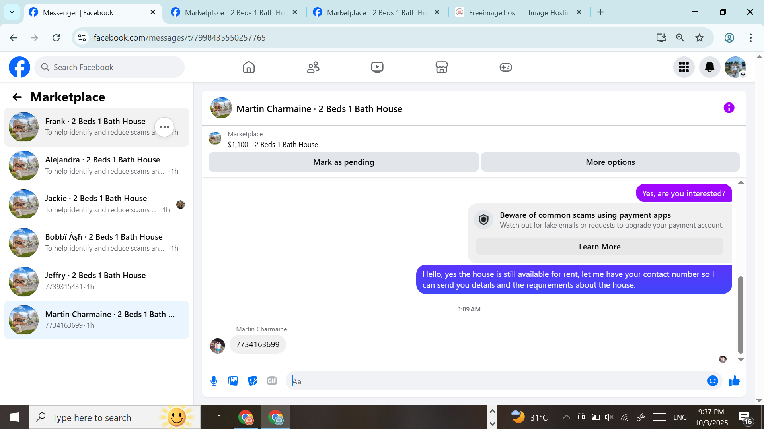Click Martin Charmaine's avatar in chat header
This screenshot has width=764, height=429.
[x=221, y=108]
